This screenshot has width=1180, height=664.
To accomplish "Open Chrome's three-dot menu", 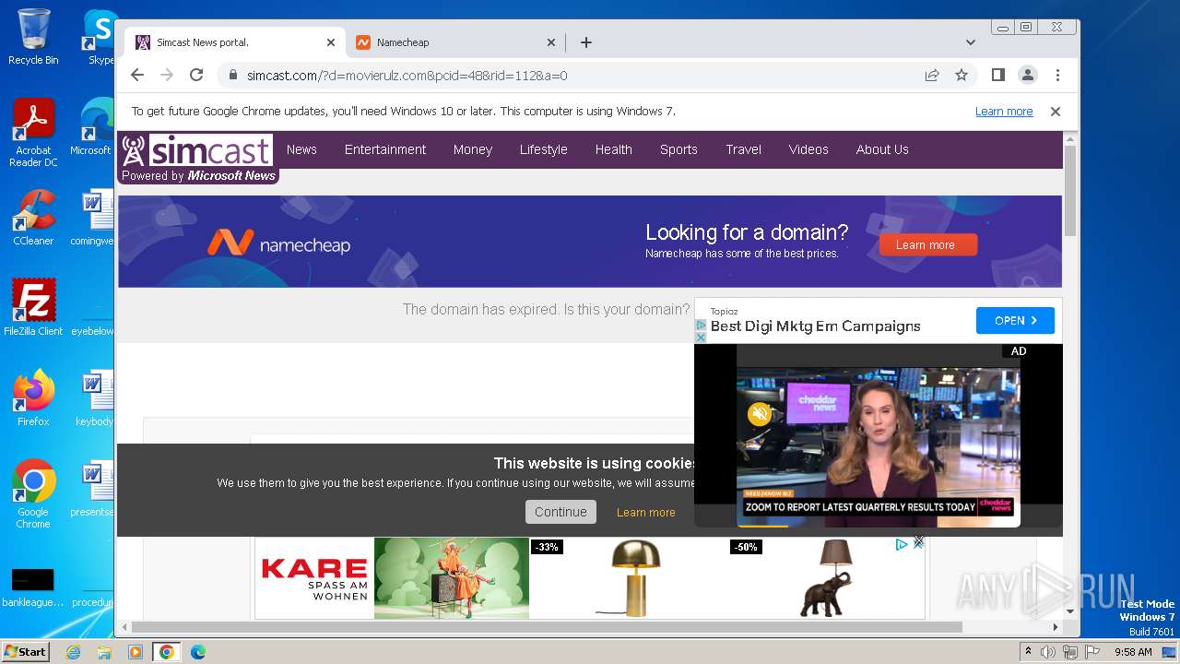I will 1057,75.
